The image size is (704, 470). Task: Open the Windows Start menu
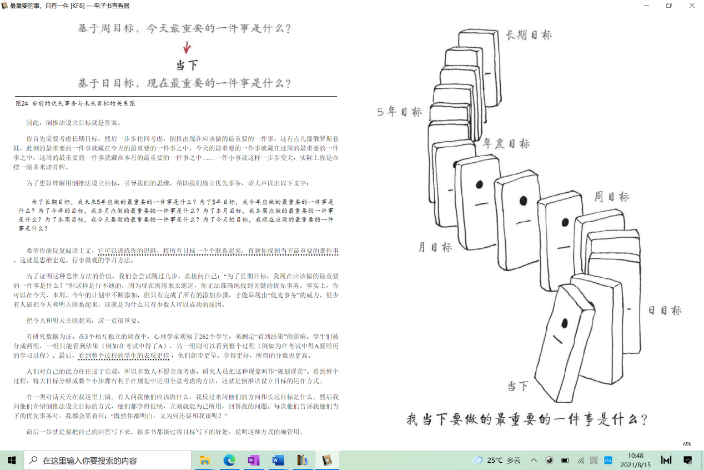[x=11, y=460]
